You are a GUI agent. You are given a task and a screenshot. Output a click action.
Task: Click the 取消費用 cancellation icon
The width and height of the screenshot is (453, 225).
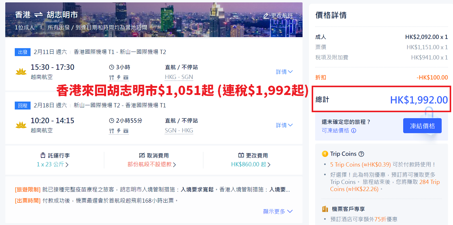pos(142,155)
